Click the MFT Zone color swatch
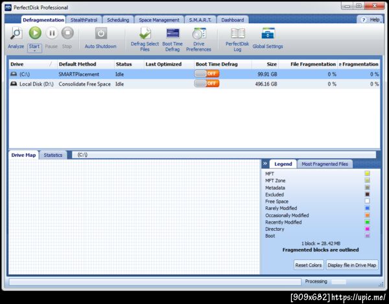The height and width of the screenshot is (304, 389). (x=367, y=180)
